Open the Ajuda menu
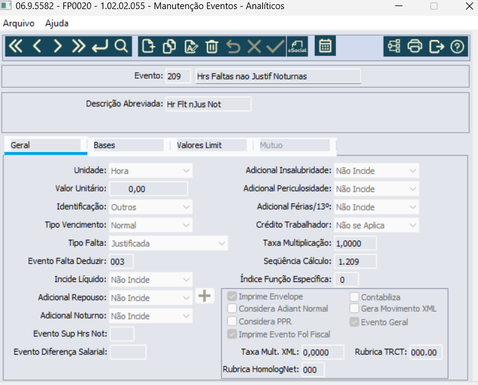This screenshot has width=478, height=385. tap(57, 23)
